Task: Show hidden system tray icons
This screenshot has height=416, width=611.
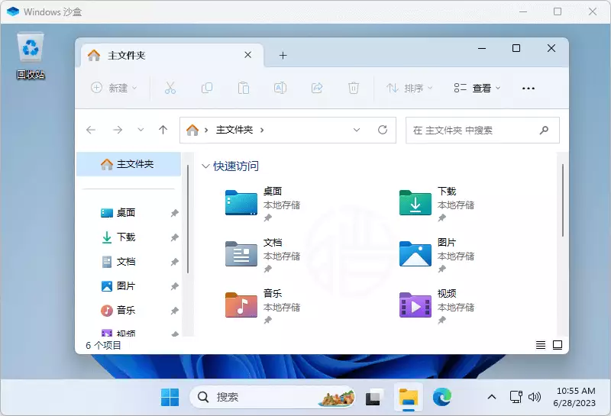Action: 492,397
